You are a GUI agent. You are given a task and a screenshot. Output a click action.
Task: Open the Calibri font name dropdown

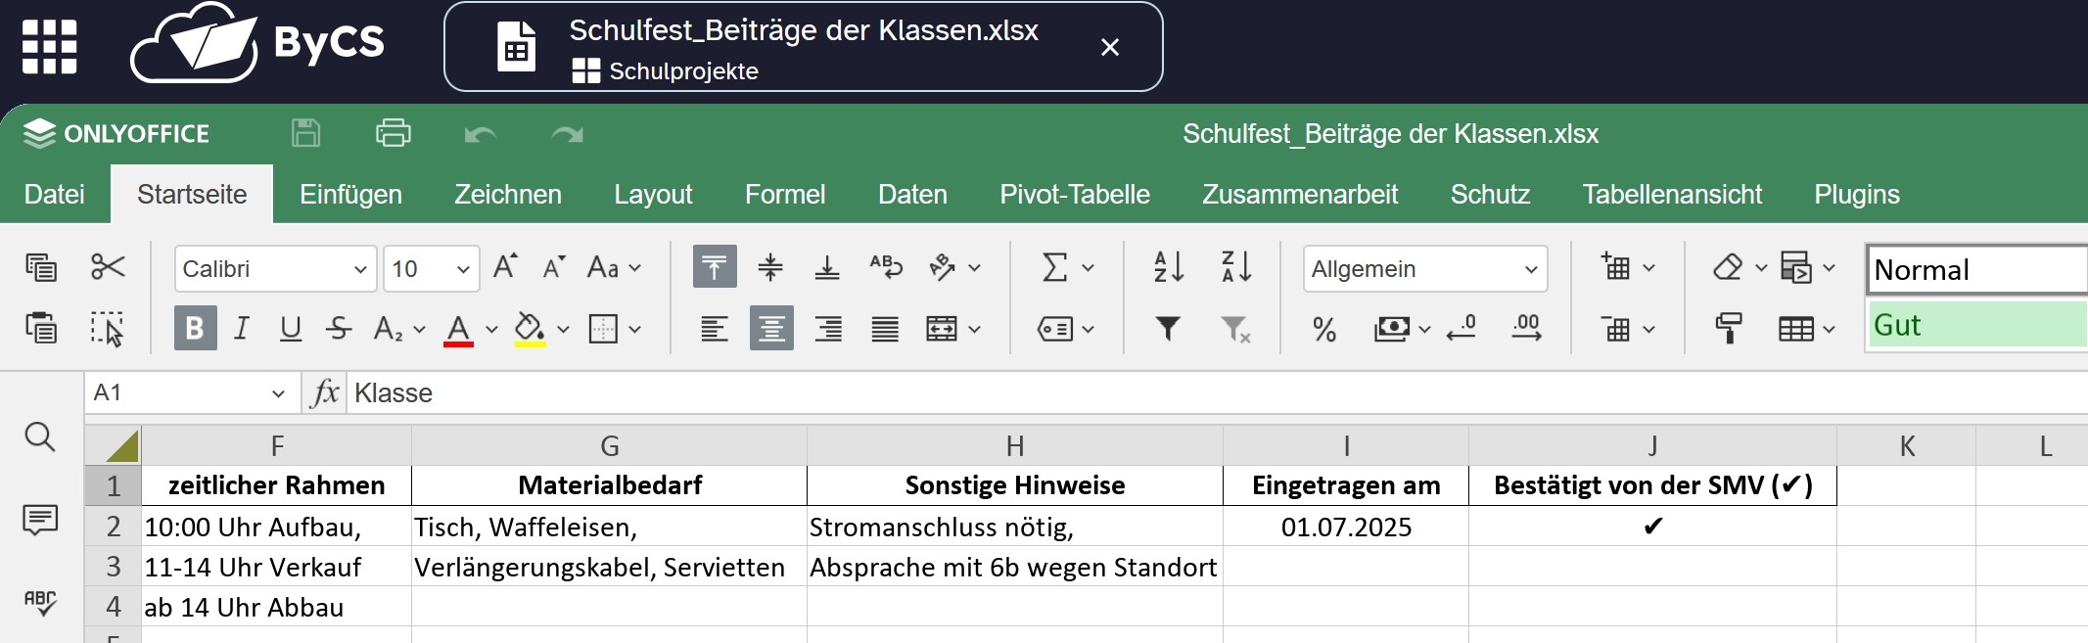[274, 269]
